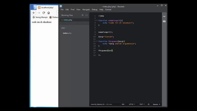Image resolution: width=197 pixels, height=111 pixels.
Task: Click function fArgumen($arg){ declaration
Action: [111, 41]
